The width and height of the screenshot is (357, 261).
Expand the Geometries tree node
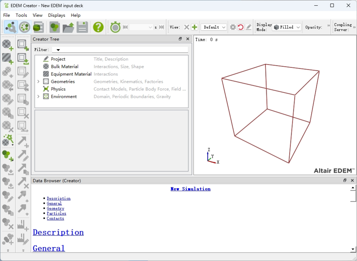point(39,82)
